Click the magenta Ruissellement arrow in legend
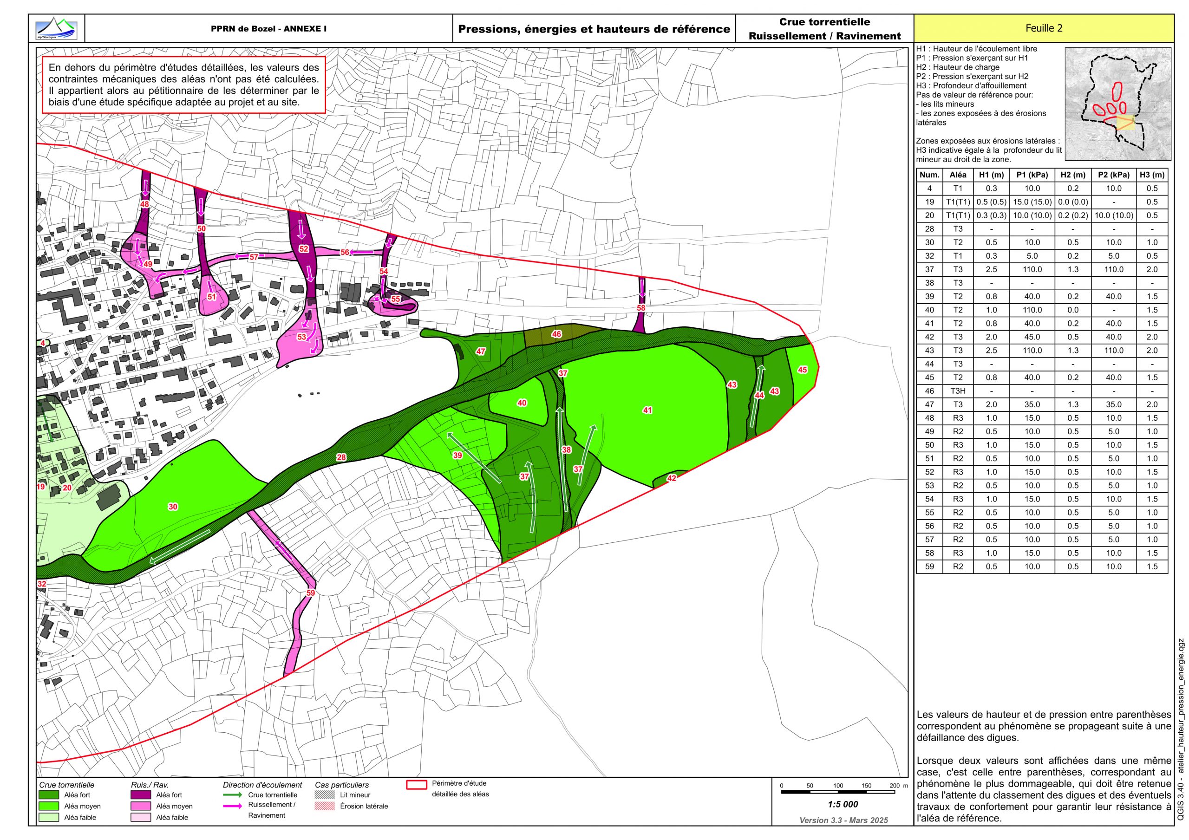 click(233, 806)
